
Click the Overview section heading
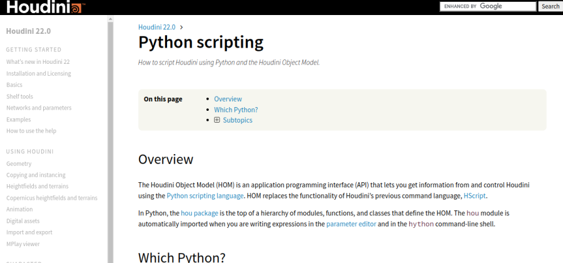pyautogui.click(x=166, y=159)
